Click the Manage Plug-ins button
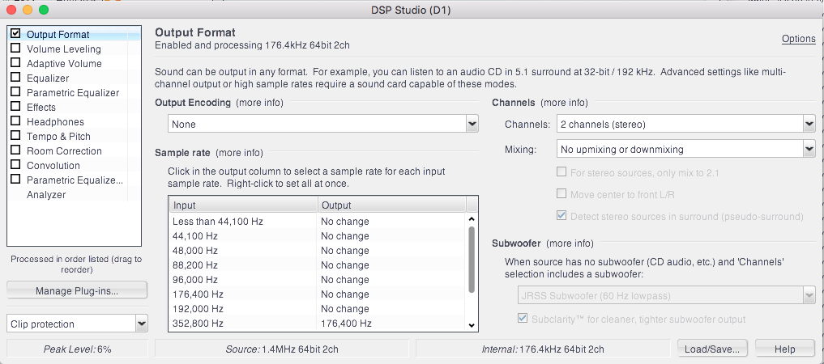The width and height of the screenshot is (824, 364). 77,290
